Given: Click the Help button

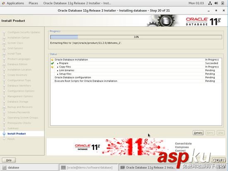Looking at the screenshot, I should tap(9, 160).
